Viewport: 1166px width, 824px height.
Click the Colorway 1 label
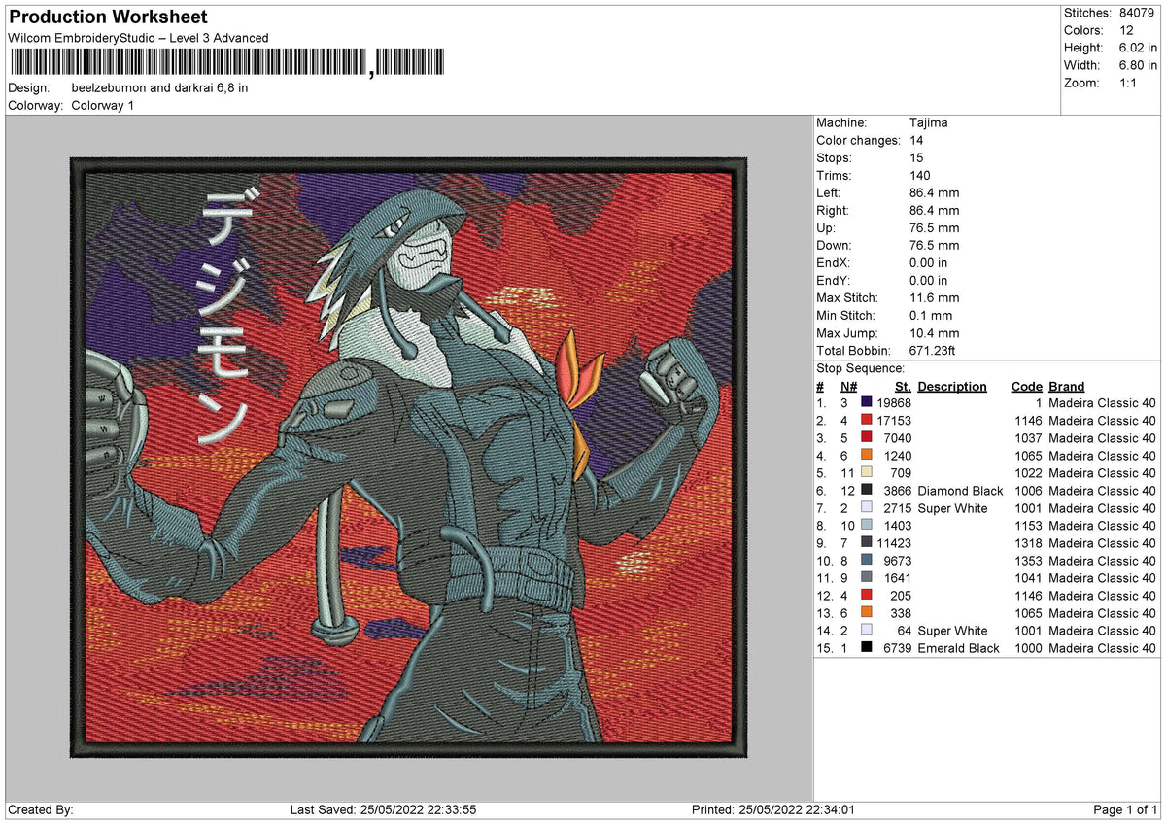[x=102, y=105]
